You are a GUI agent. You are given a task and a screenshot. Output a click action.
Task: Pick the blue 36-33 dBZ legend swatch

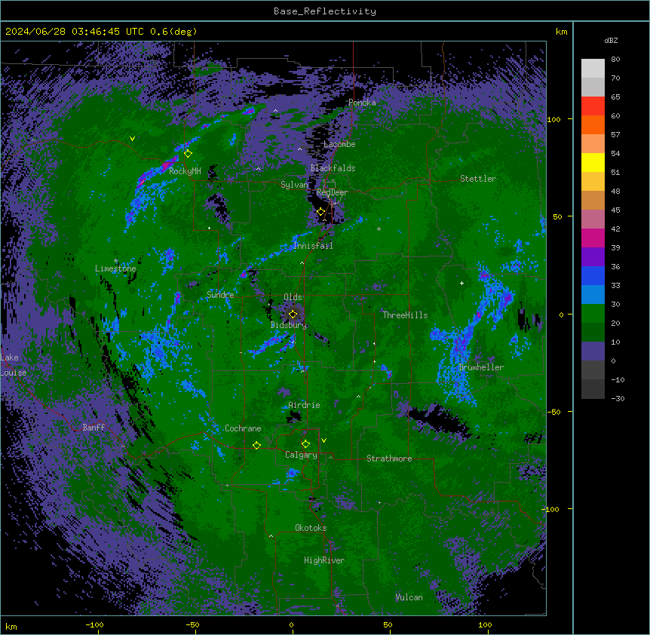pos(593,275)
